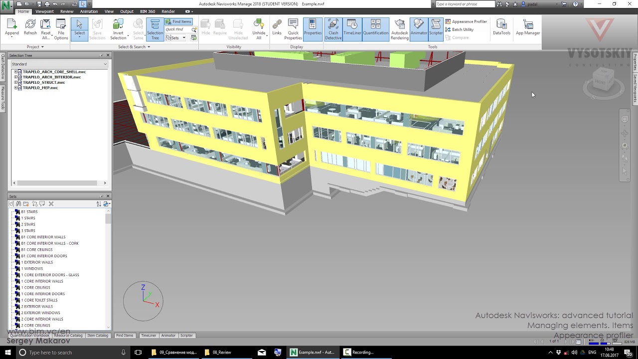Expand TRAPELO_ARCH_INTERIOR.nwc node
This screenshot has width=638, height=359.
click(x=15, y=77)
